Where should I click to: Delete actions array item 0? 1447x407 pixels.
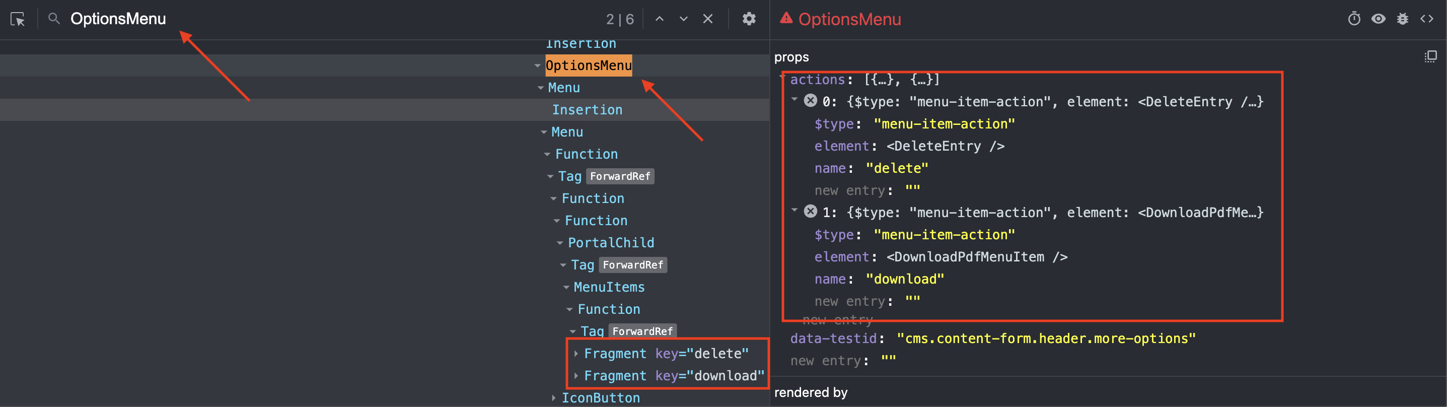tap(810, 101)
